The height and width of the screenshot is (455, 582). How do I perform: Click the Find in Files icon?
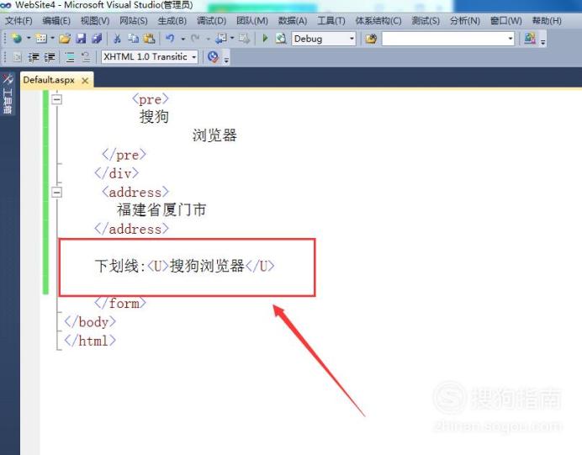[371, 38]
